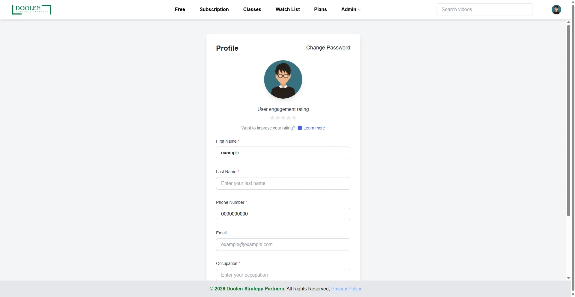Open the Free menu item
This screenshot has height=297, width=575.
tap(180, 10)
